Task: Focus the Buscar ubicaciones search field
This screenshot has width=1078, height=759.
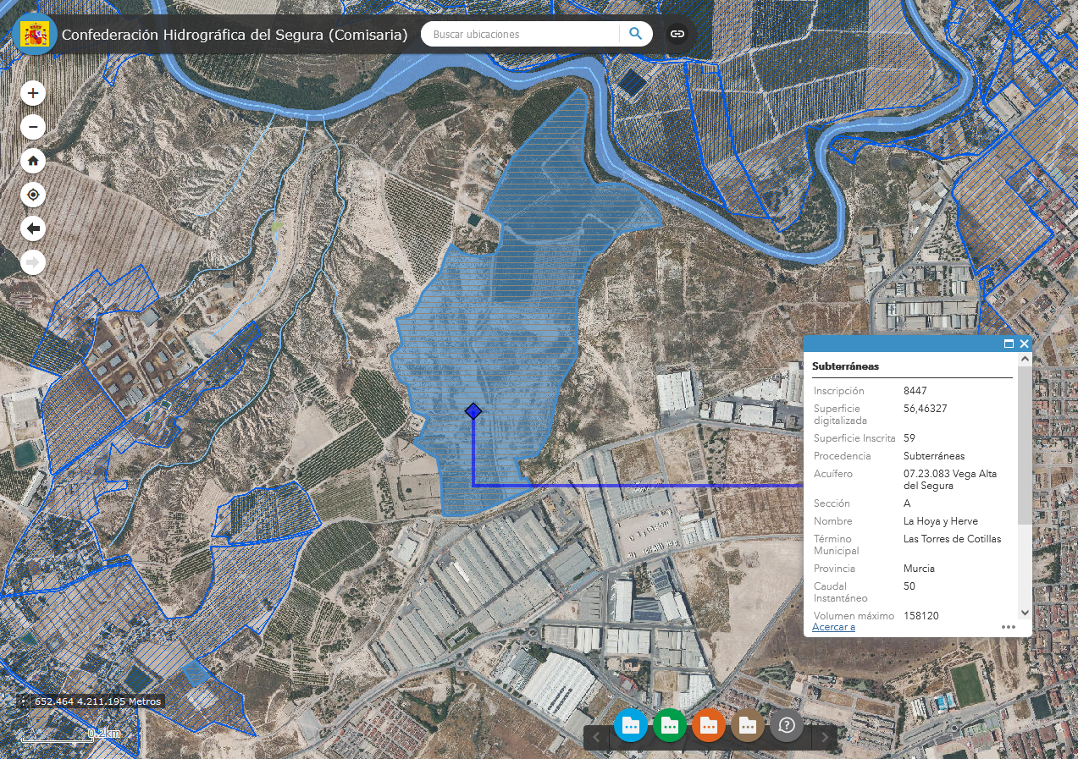Action: pyautogui.click(x=522, y=34)
